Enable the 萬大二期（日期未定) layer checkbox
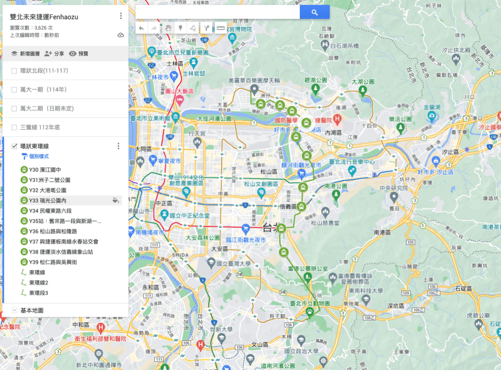This screenshot has width=501, height=370. point(14,109)
